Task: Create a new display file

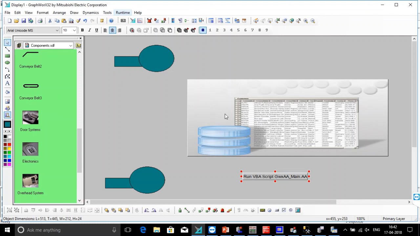Action: 10,21
